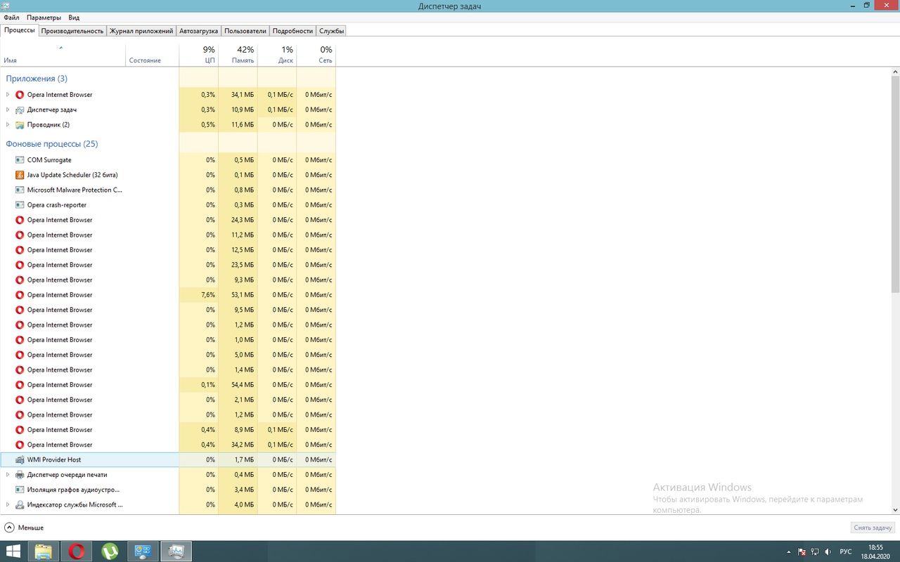
Task: Switch to the Автозагрузка tab
Action: [x=199, y=31]
